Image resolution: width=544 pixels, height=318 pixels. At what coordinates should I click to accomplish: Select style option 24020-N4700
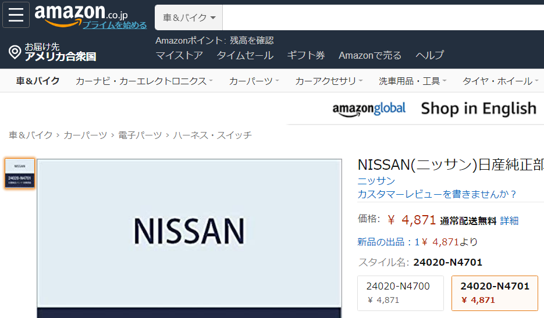click(400, 293)
